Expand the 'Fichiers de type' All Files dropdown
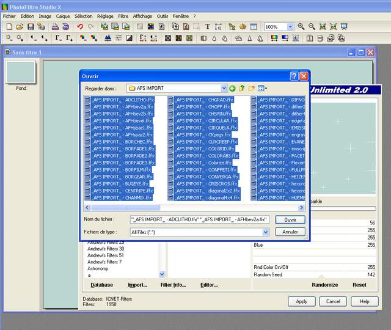This screenshot has height=330, width=391. coord(266,232)
